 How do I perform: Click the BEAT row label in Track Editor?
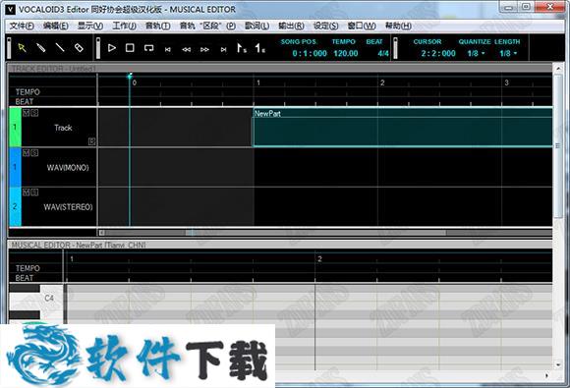pyautogui.click(x=25, y=101)
